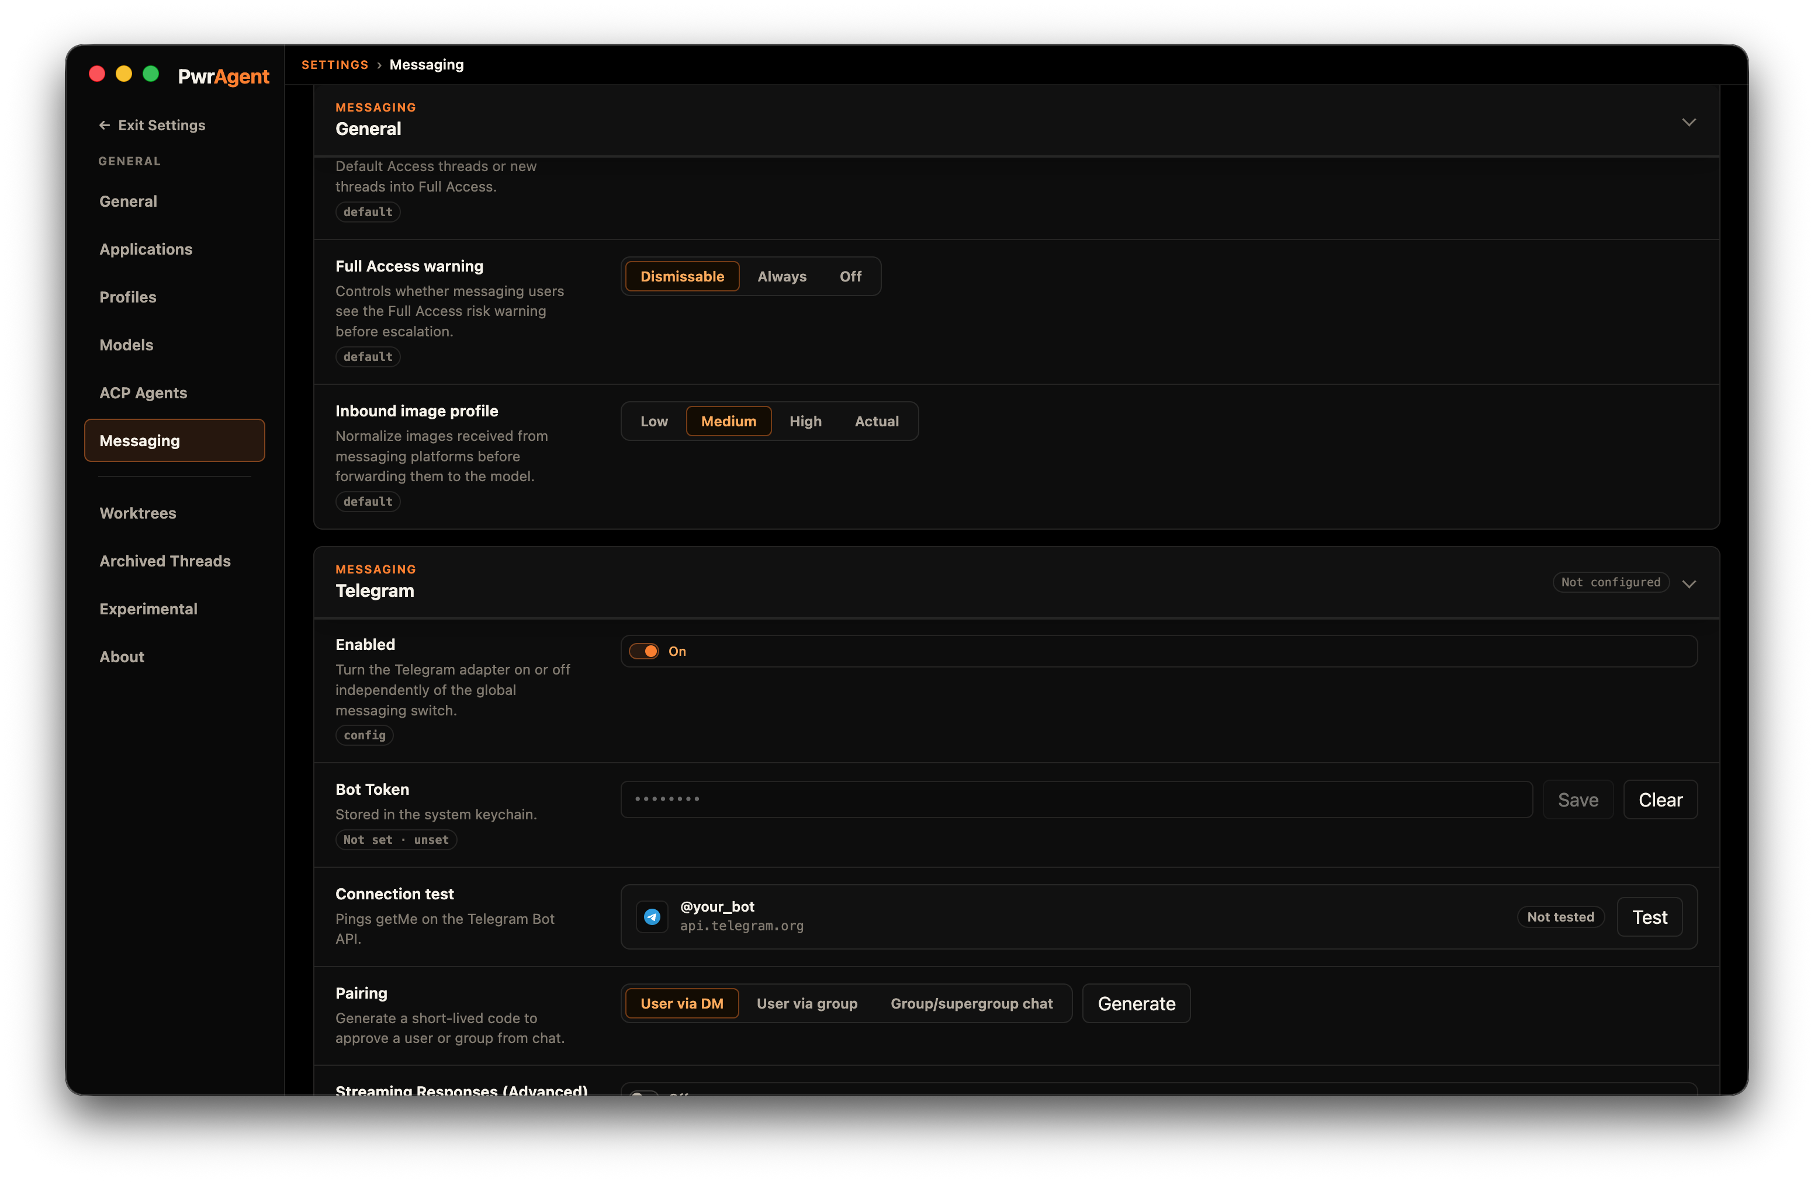Click the @your_bot name text
Viewport: 1814px width, 1182px height.
click(x=717, y=907)
